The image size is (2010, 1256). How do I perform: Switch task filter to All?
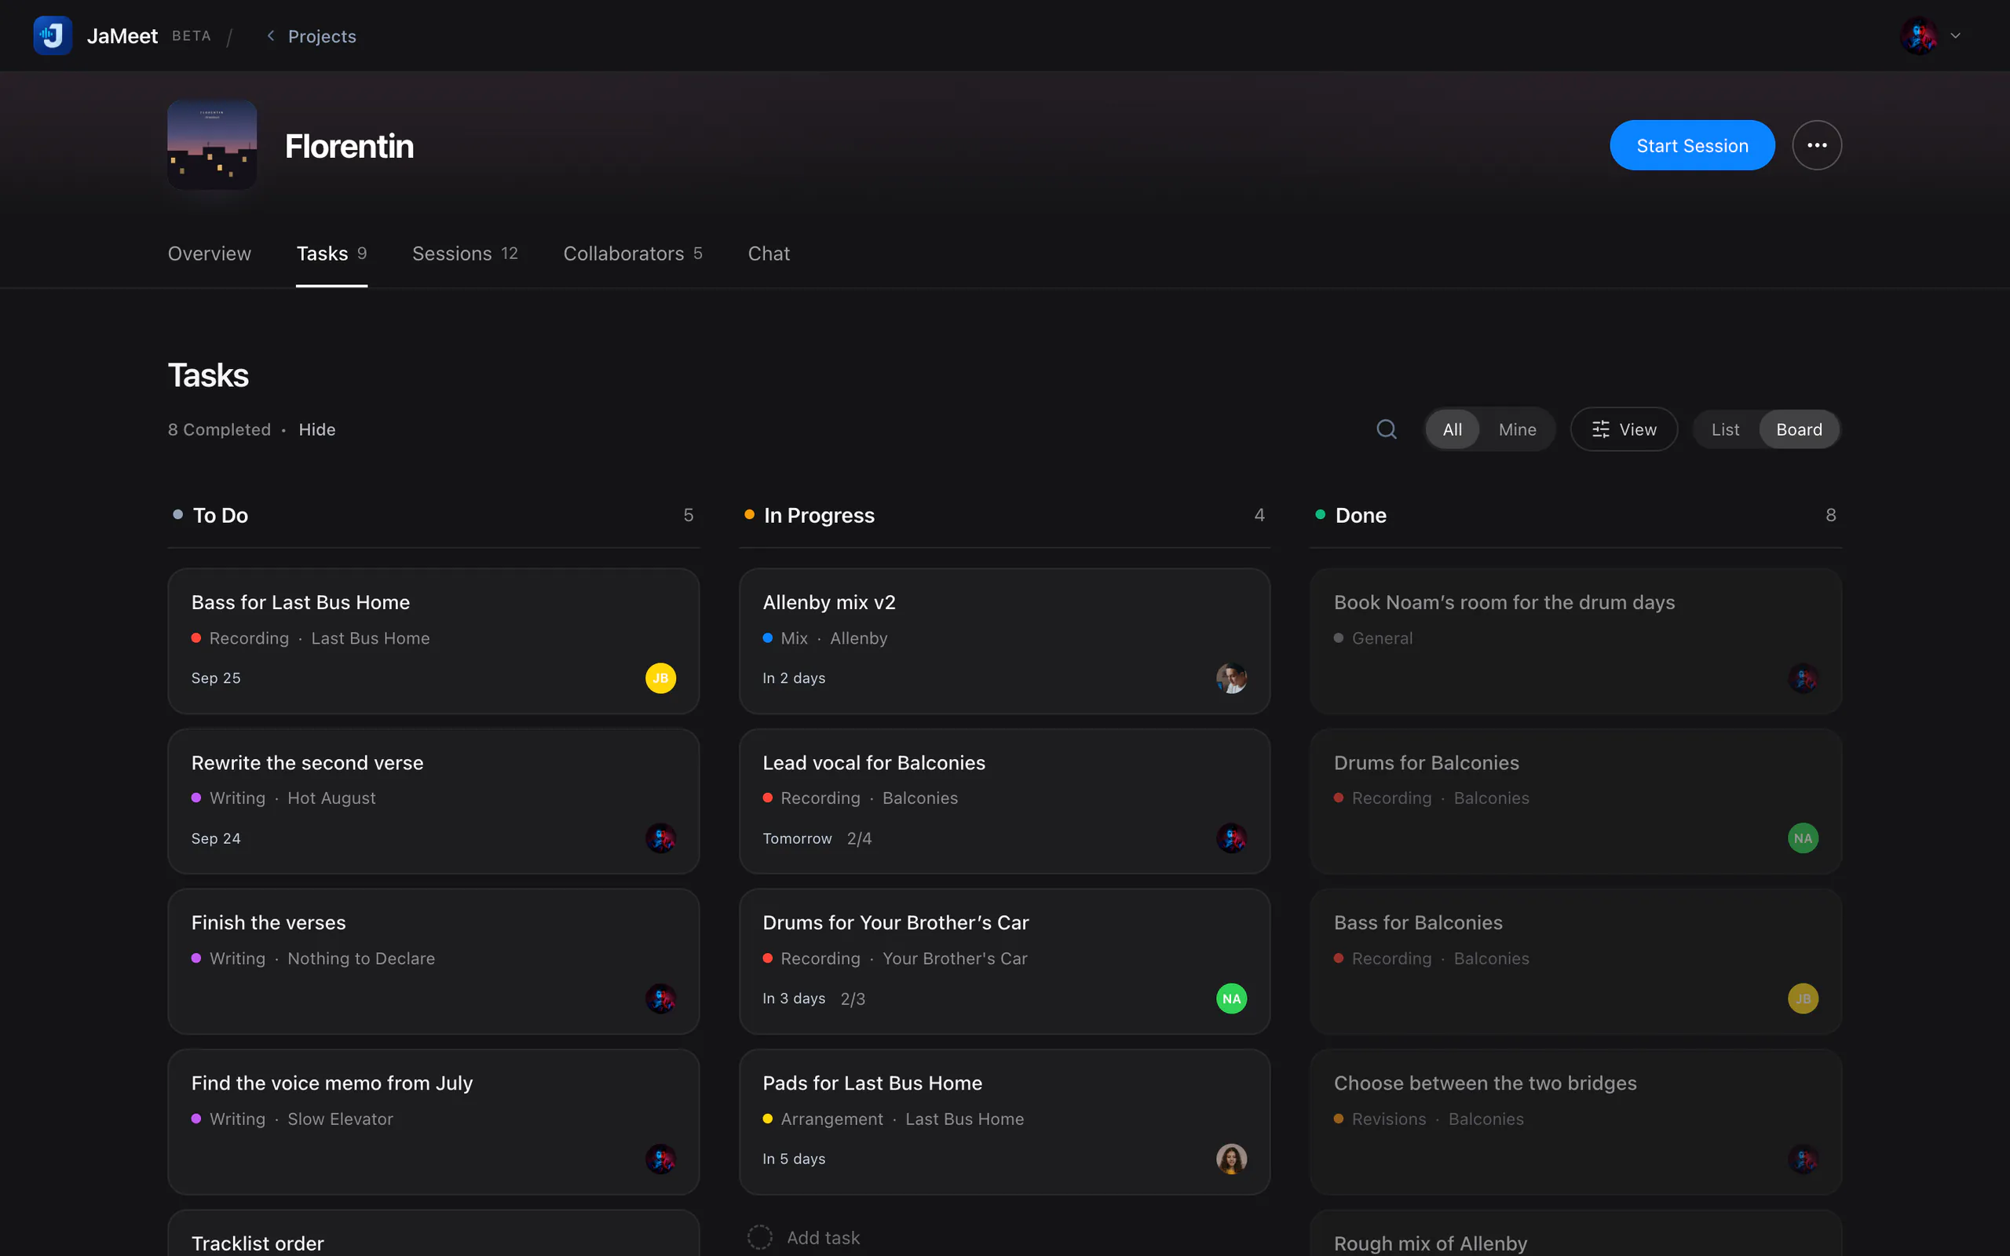(x=1452, y=429)
